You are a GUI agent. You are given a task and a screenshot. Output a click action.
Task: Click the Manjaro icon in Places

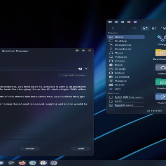coord(111,81)
